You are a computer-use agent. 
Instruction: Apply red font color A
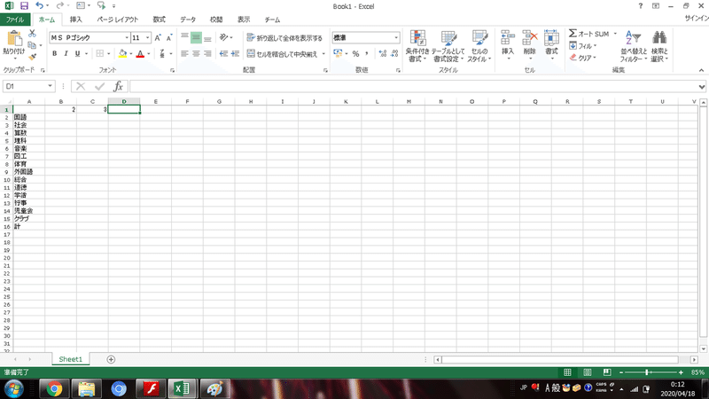point(140,53)
